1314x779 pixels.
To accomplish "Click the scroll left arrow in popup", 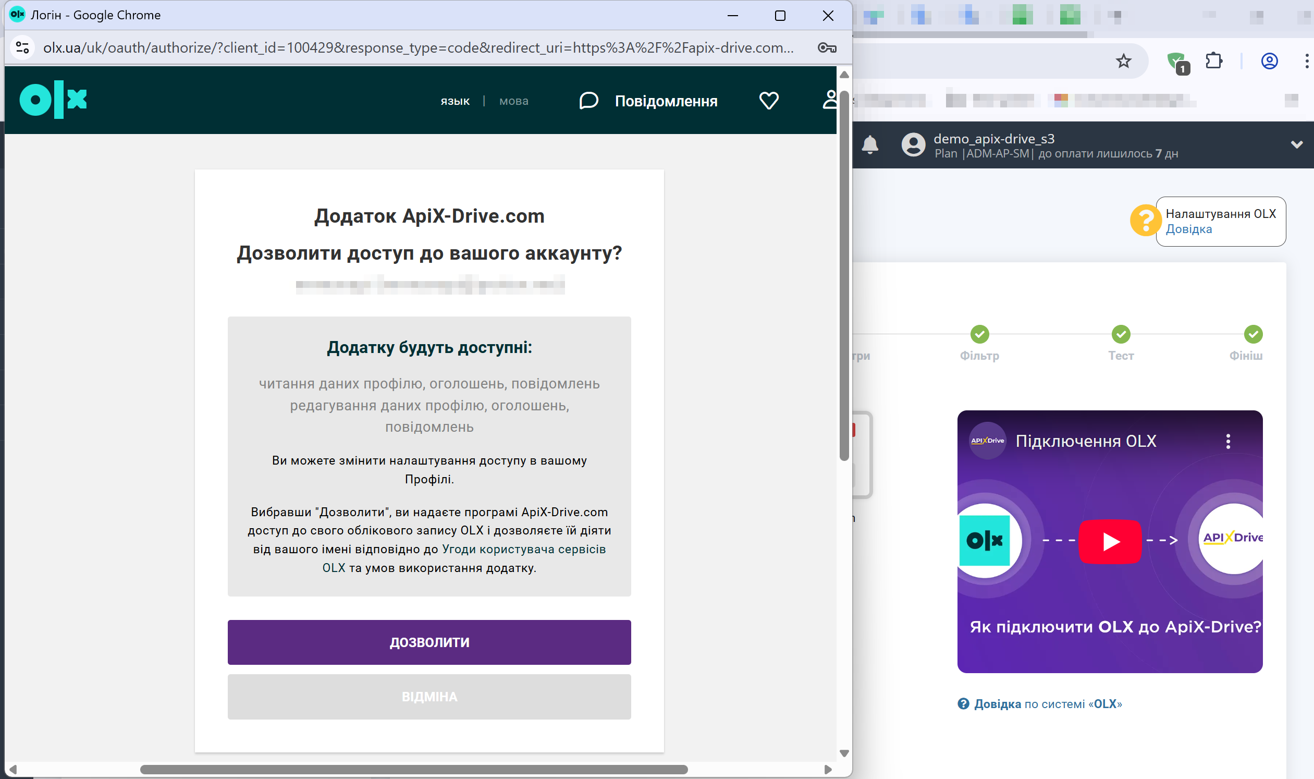I will point(13,770).
